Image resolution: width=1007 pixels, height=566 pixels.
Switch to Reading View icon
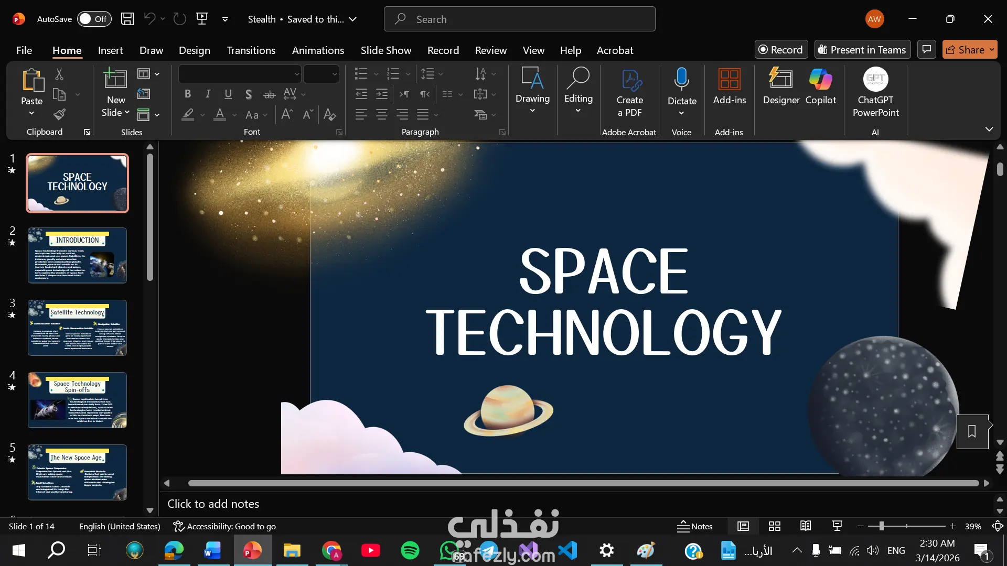point(806,526)
